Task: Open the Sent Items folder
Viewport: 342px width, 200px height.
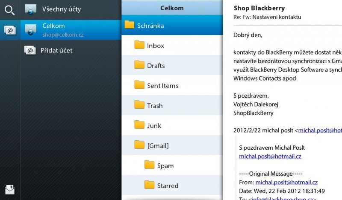Action: pyautogui.click(x=172, y=85)
